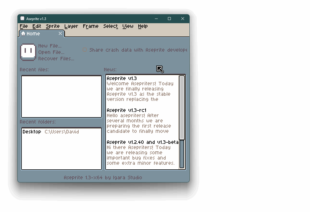Open the Help menu

pos(143,26)
